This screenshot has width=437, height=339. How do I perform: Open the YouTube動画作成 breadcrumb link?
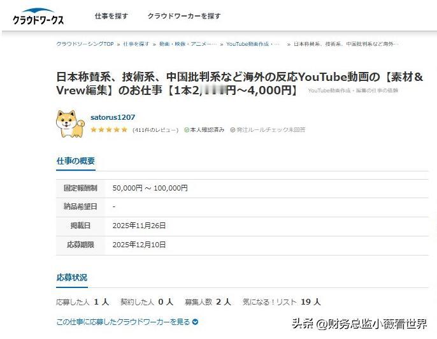[x=253, y=44]
